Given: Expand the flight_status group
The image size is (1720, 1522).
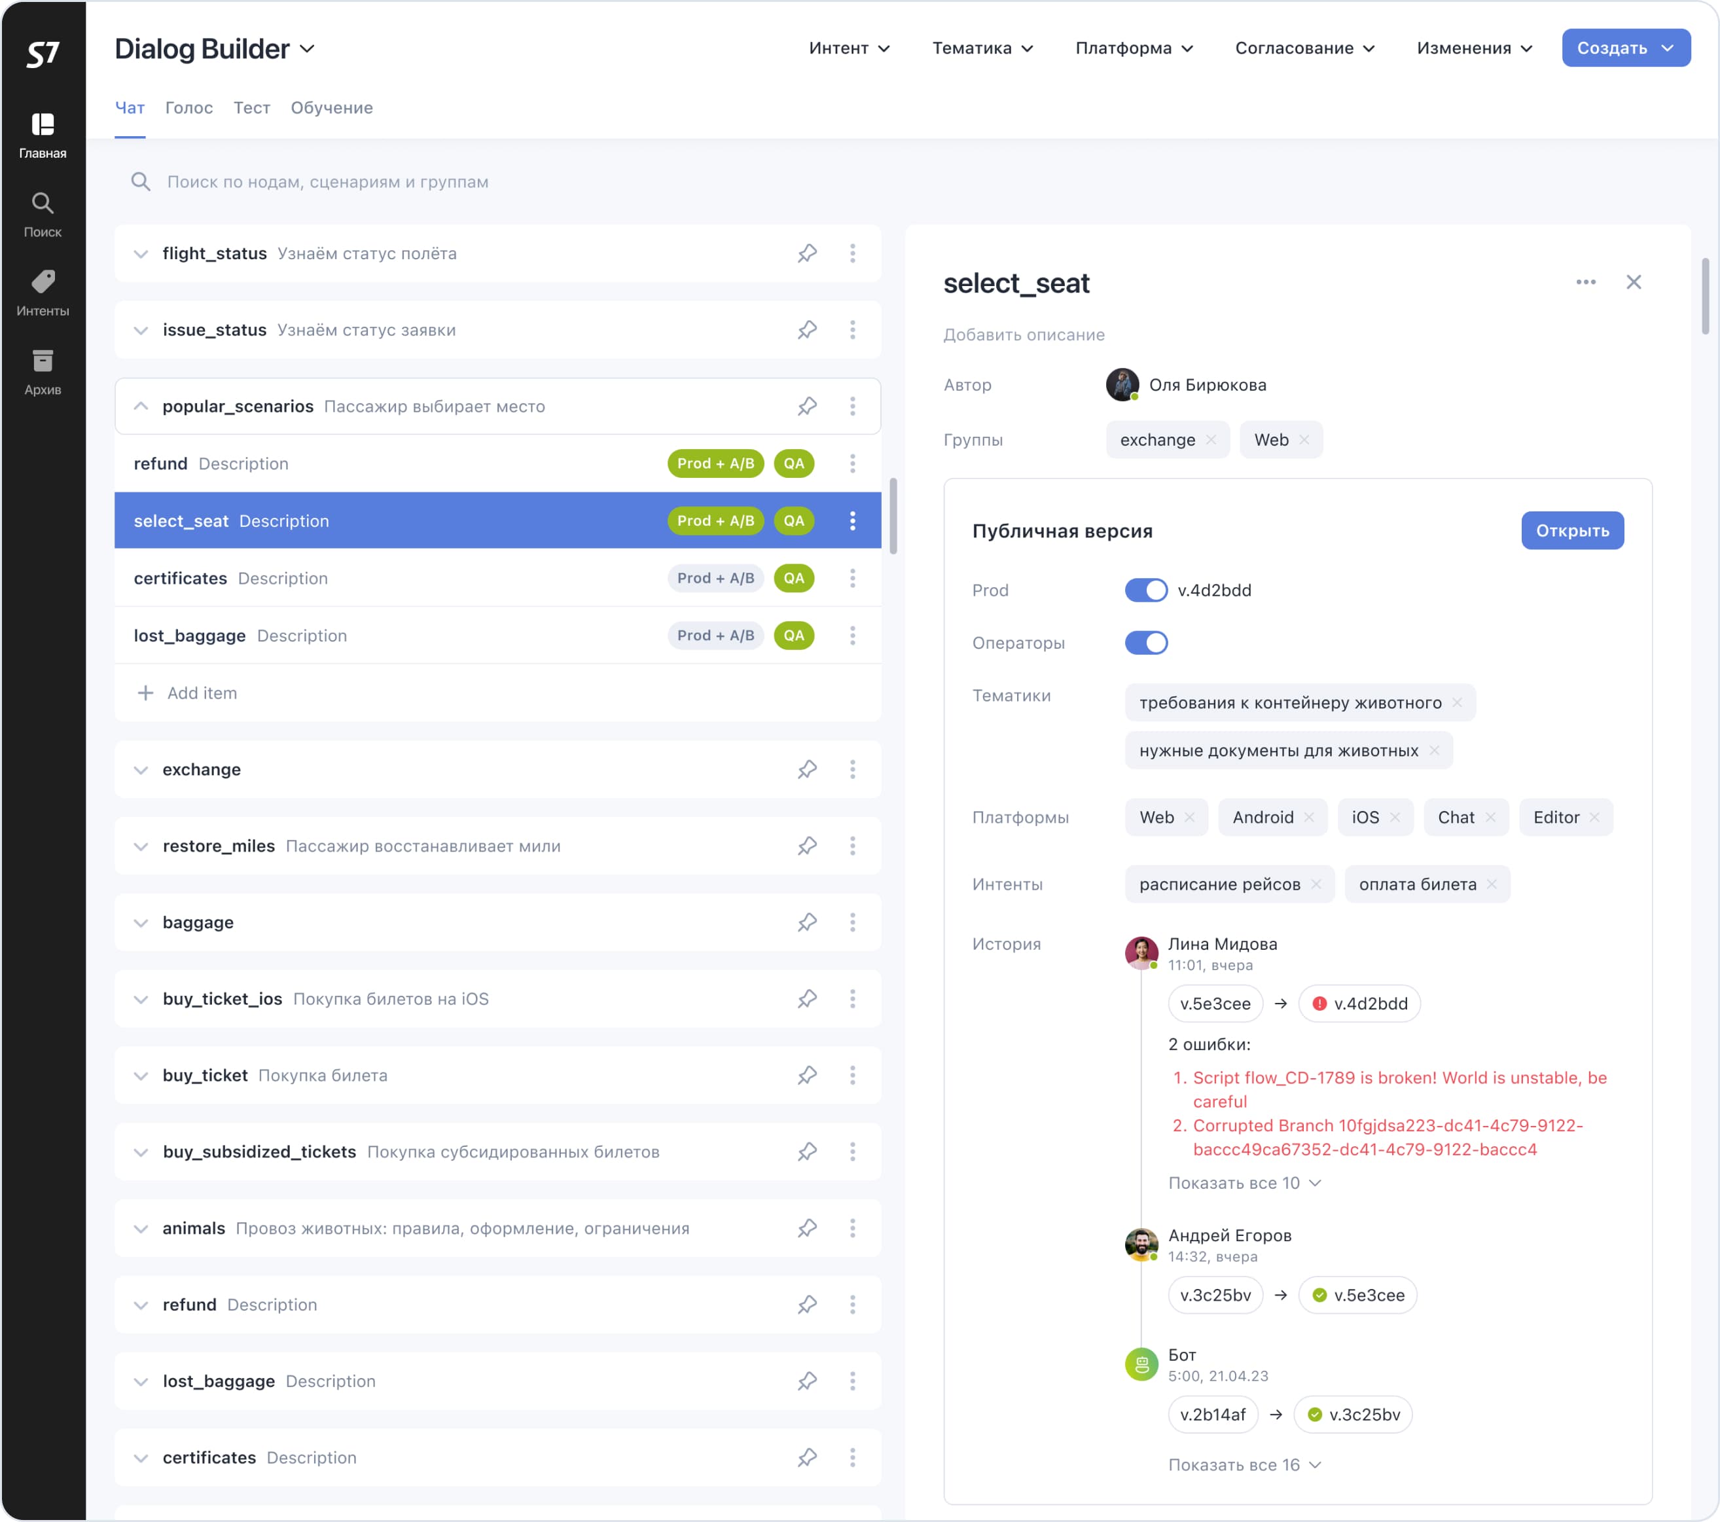Looking at the screenshot, I should click(x=141, y=253).
